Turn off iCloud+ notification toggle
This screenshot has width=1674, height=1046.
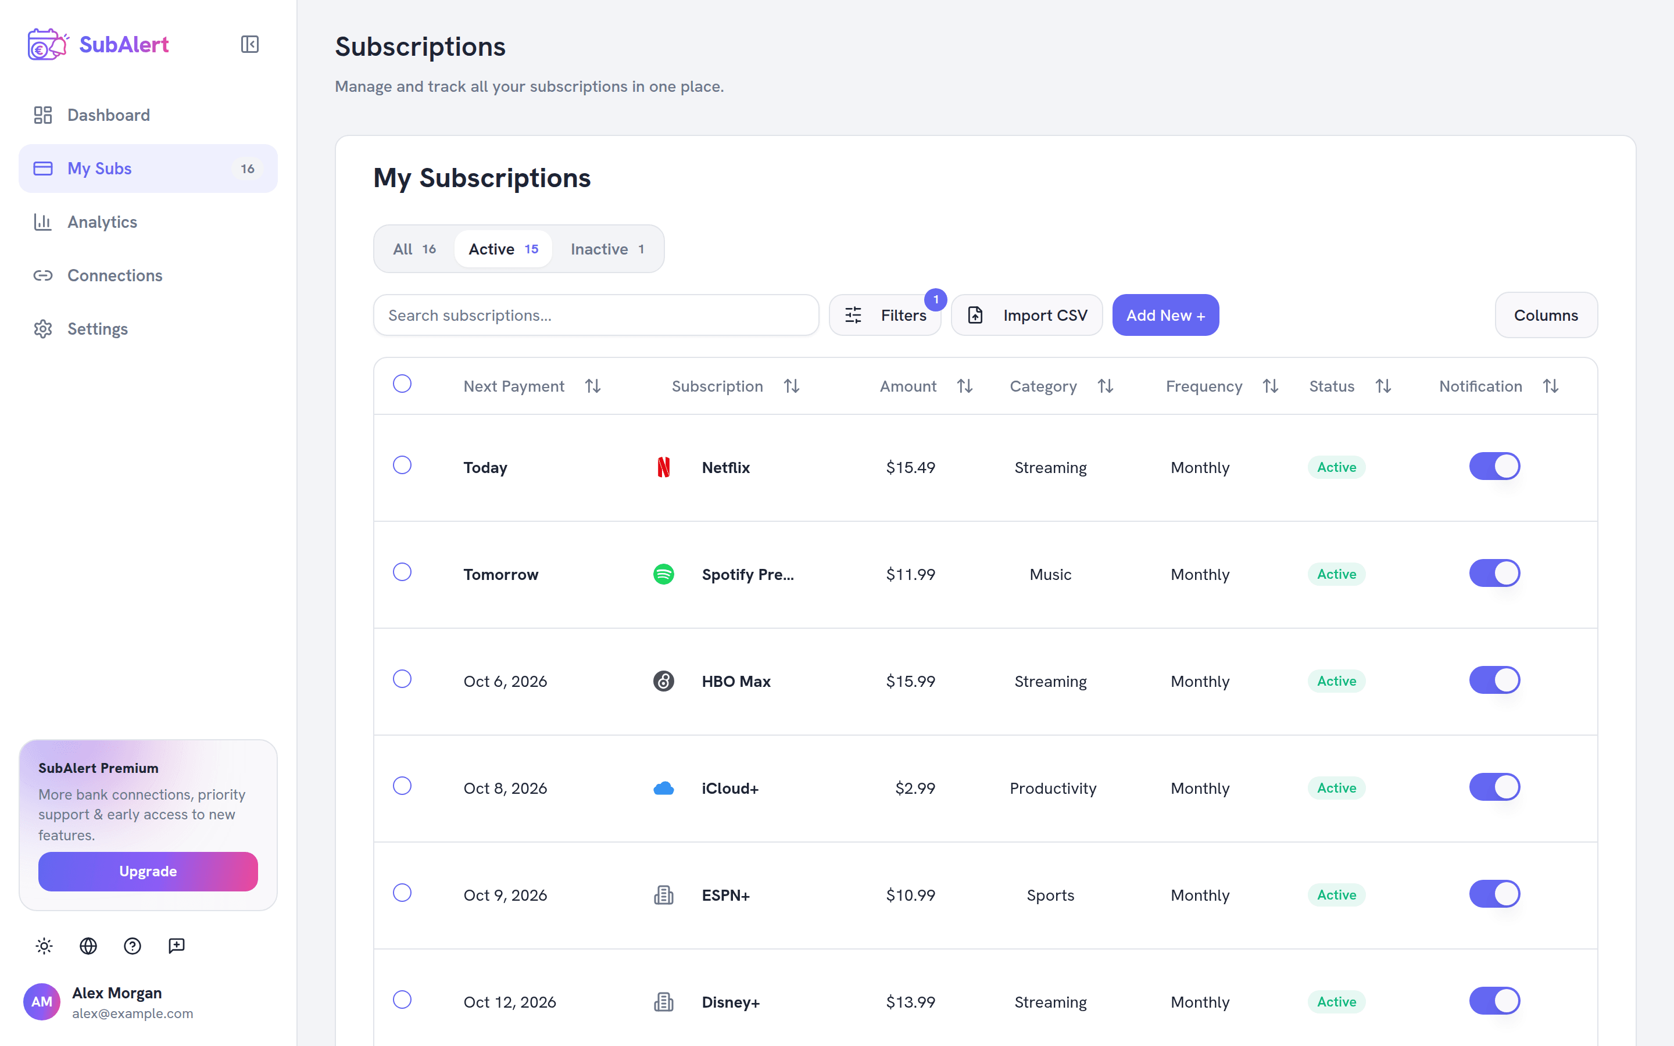click(1494, 787)
